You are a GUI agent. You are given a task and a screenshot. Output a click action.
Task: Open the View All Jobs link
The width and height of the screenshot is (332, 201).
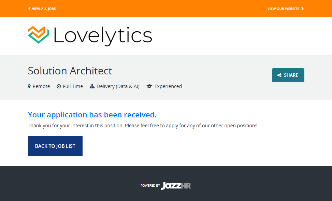click(x=44, y=9)
